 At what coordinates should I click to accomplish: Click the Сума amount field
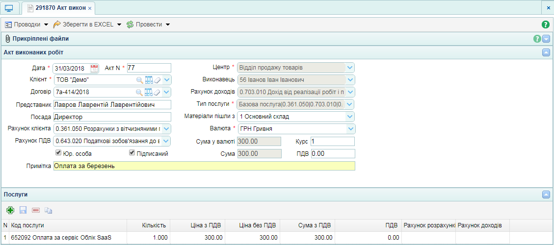(x=259, y=154)
